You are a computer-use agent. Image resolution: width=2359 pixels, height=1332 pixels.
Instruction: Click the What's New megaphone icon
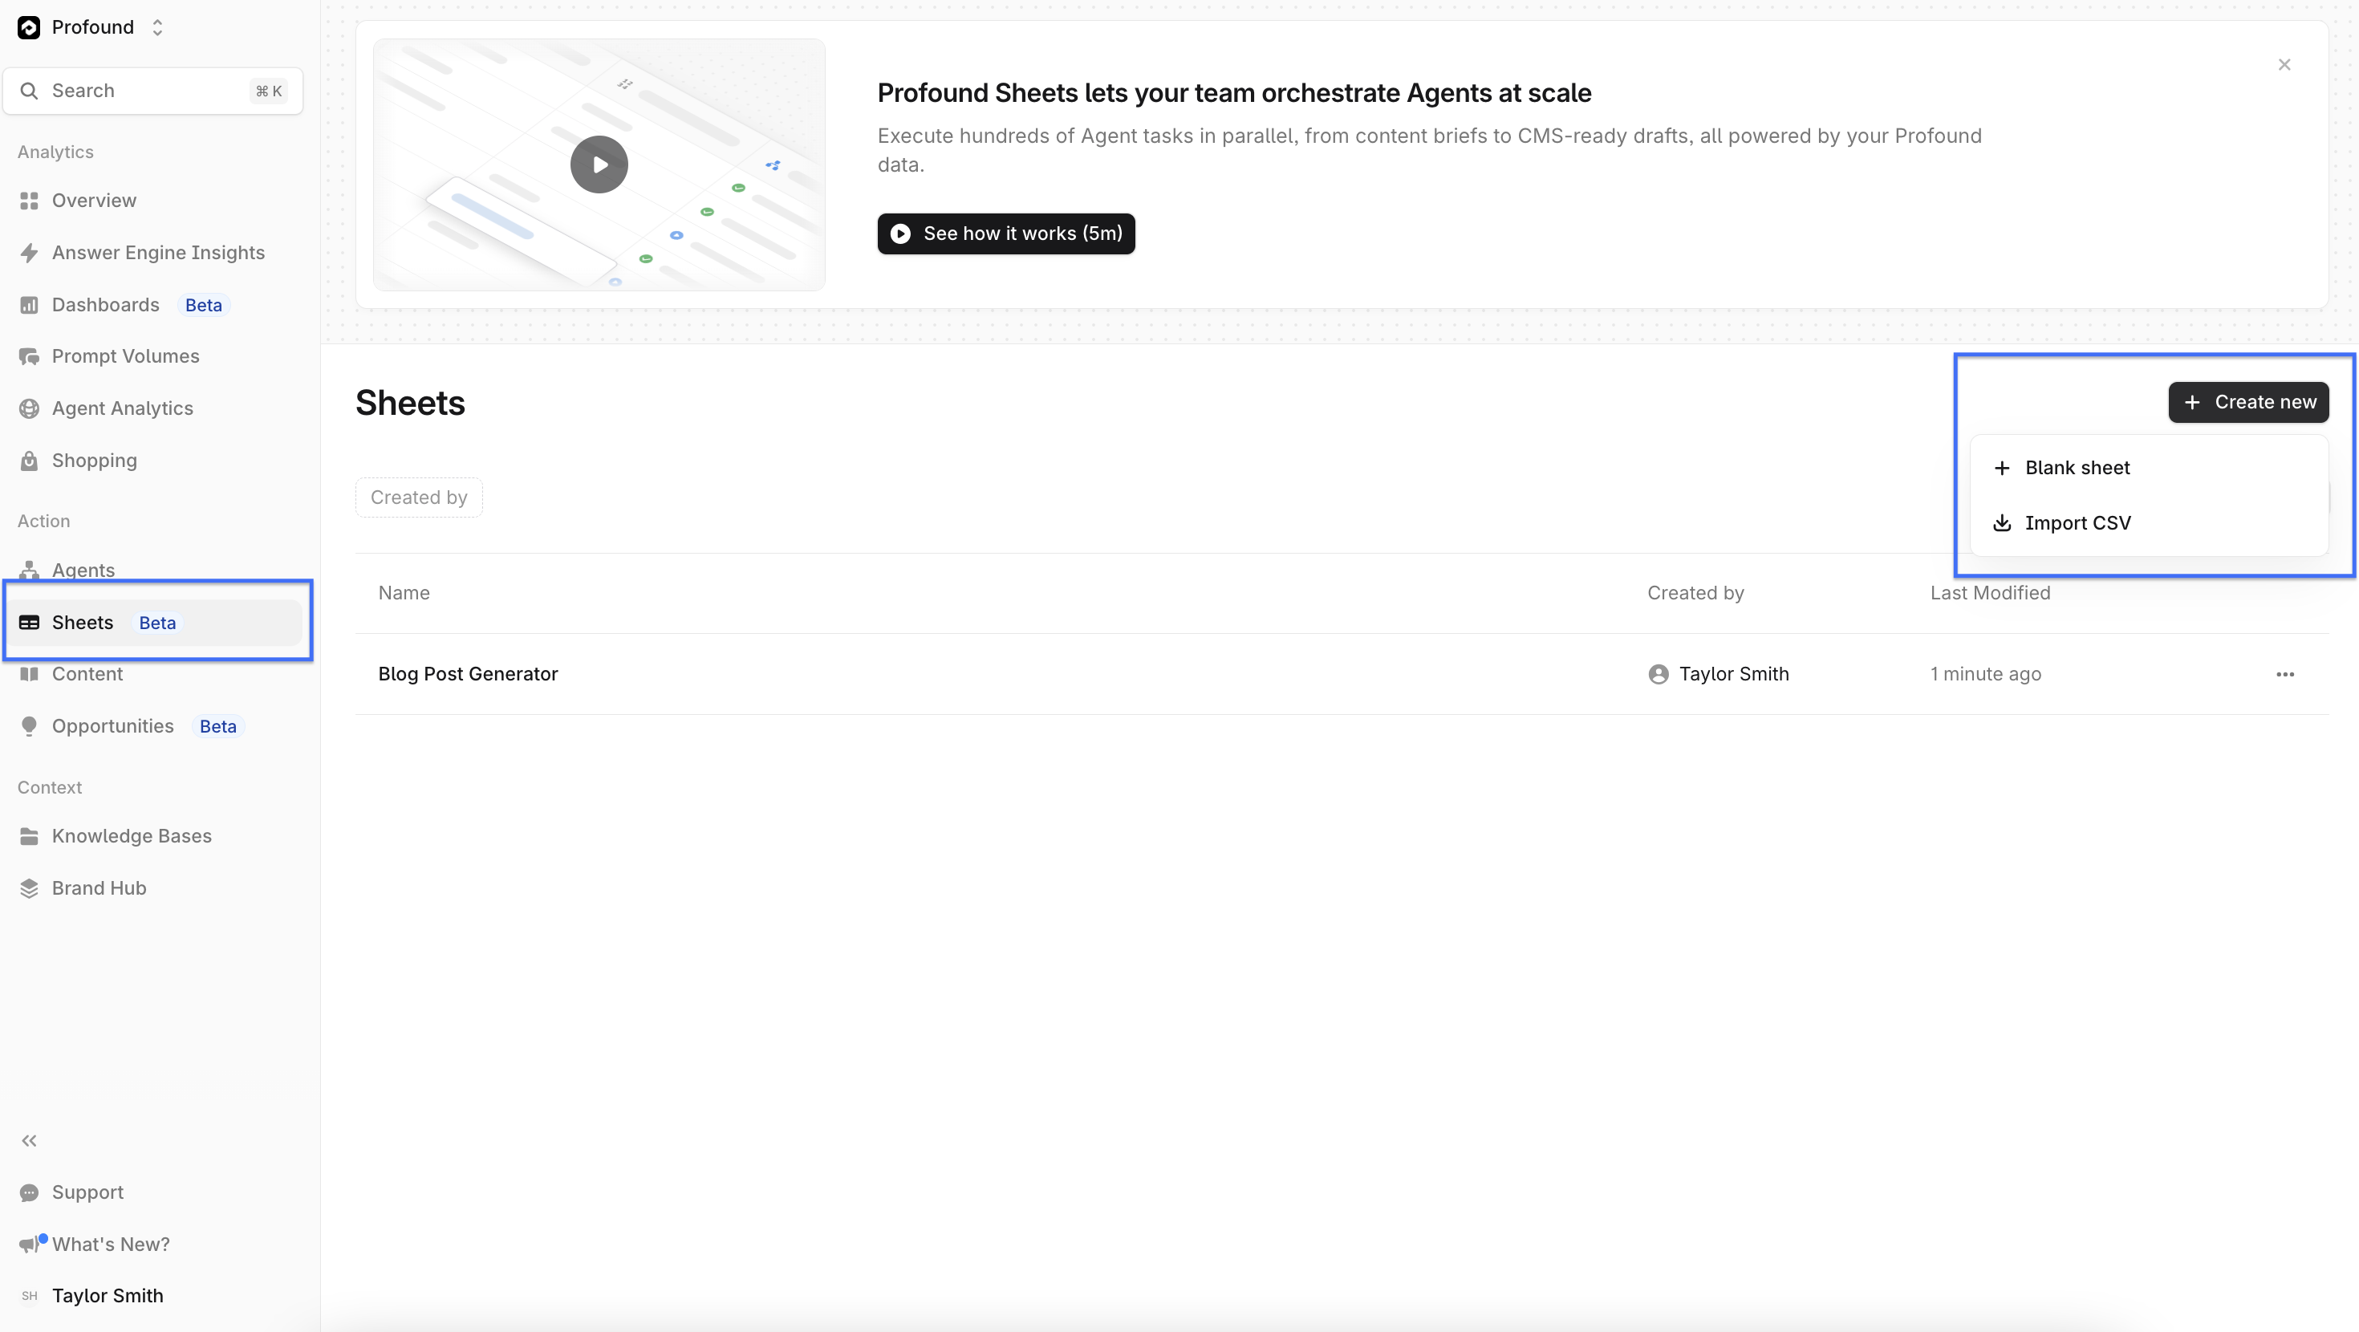30,1244
